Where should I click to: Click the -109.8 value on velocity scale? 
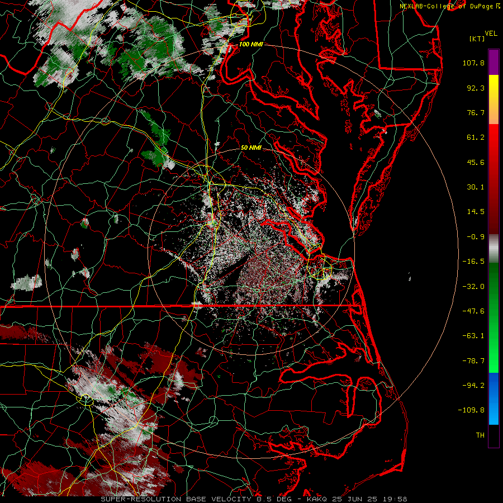click(472, 410)
